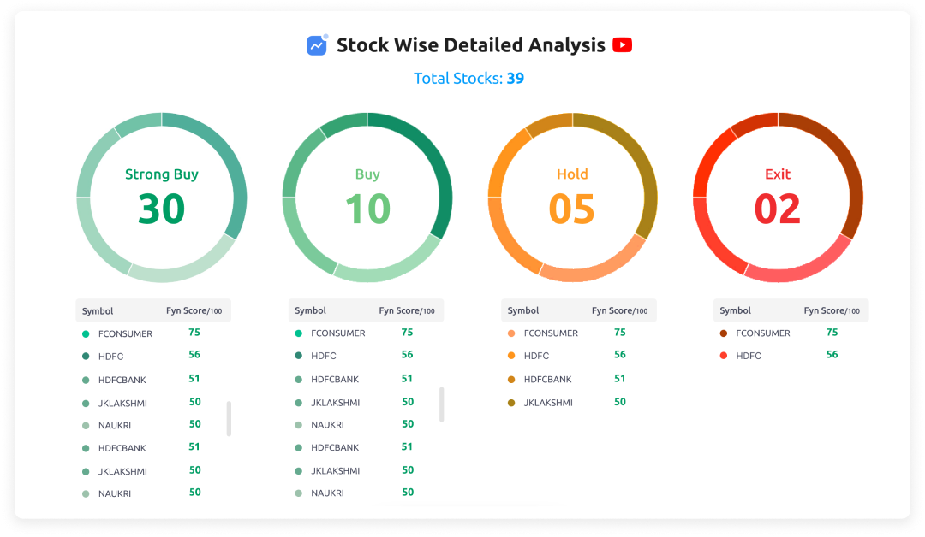Click Fyn Score/100 header in the Hold table

point(620,310)
